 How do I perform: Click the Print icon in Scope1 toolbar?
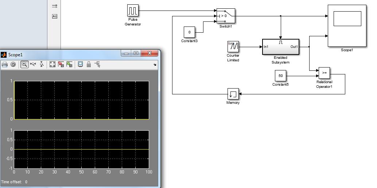point(5,64)
